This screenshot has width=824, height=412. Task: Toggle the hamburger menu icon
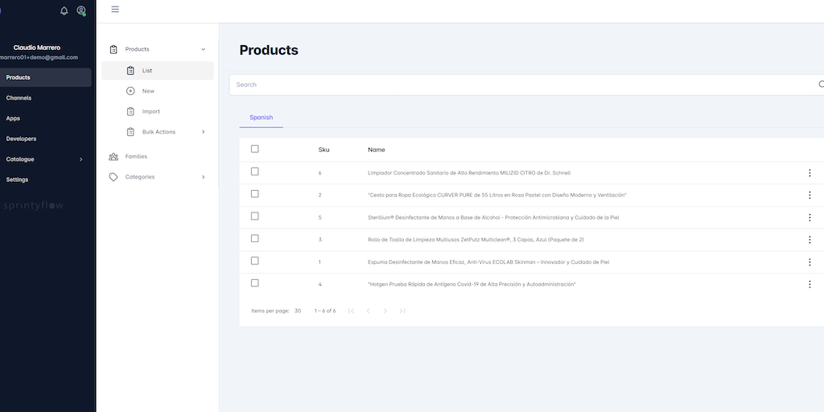coord(115,9)
